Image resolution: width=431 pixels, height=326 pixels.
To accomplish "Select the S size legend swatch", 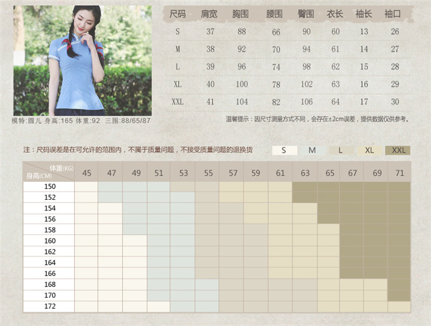I will 284,150.
